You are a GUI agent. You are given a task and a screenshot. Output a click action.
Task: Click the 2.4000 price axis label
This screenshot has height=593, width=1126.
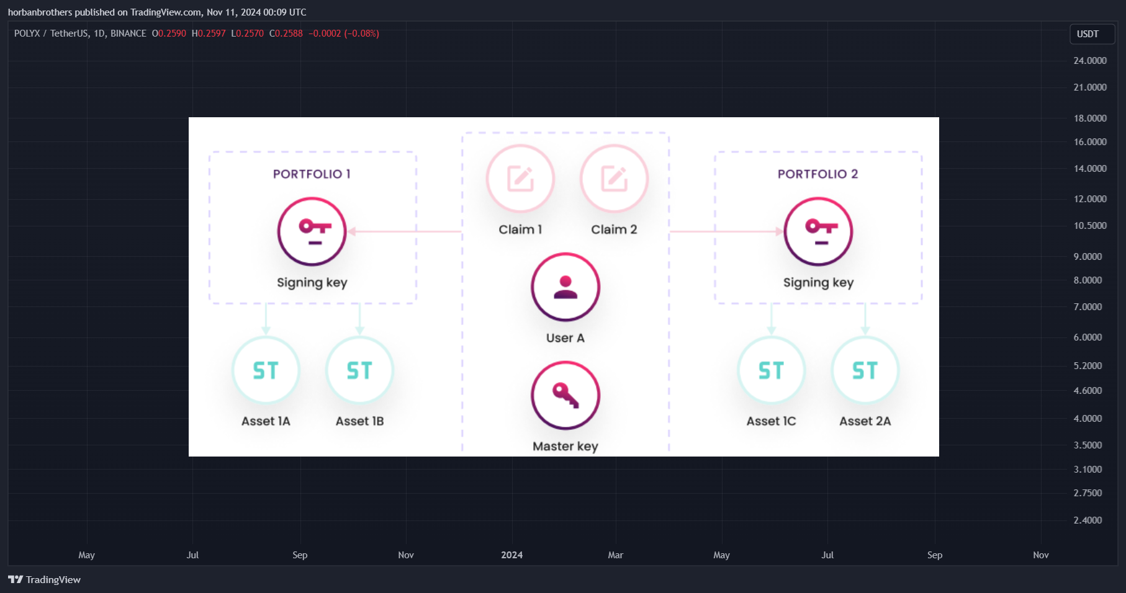[x=1088, y=520]
